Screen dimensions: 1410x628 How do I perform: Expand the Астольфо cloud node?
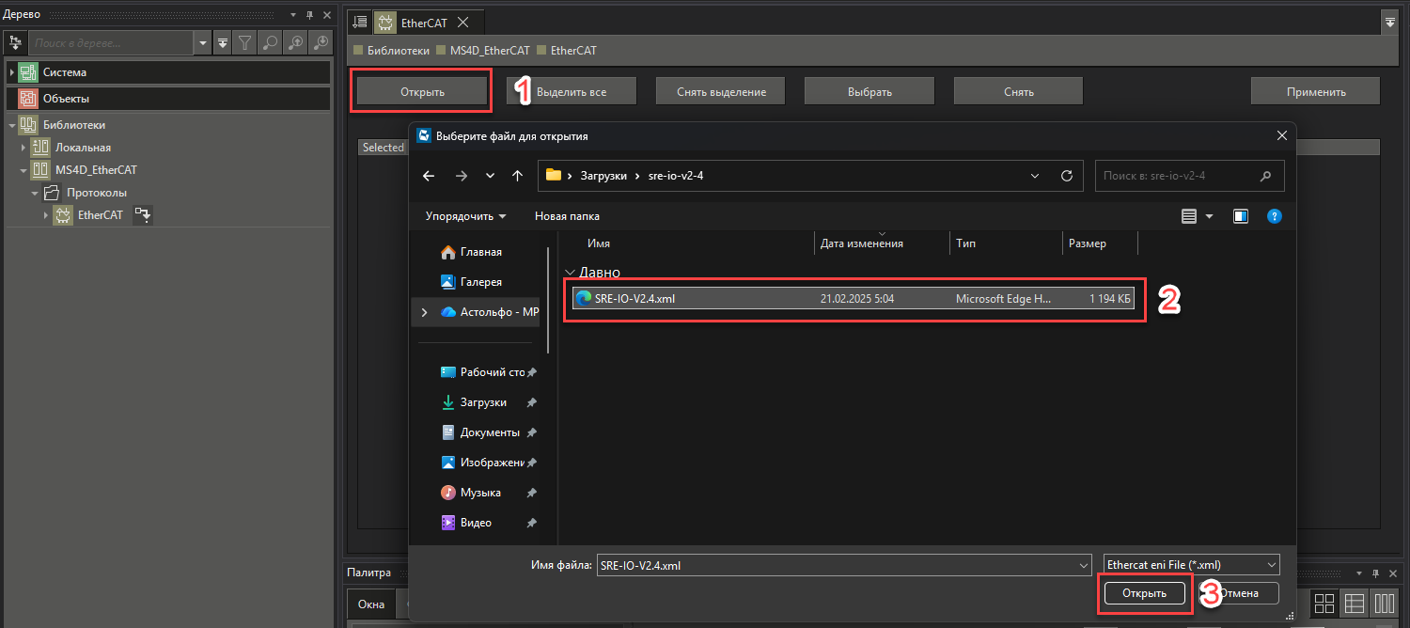click(424, 312)
